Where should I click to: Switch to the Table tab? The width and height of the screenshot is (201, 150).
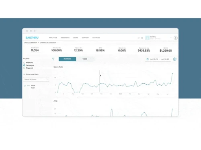point(85,59)
